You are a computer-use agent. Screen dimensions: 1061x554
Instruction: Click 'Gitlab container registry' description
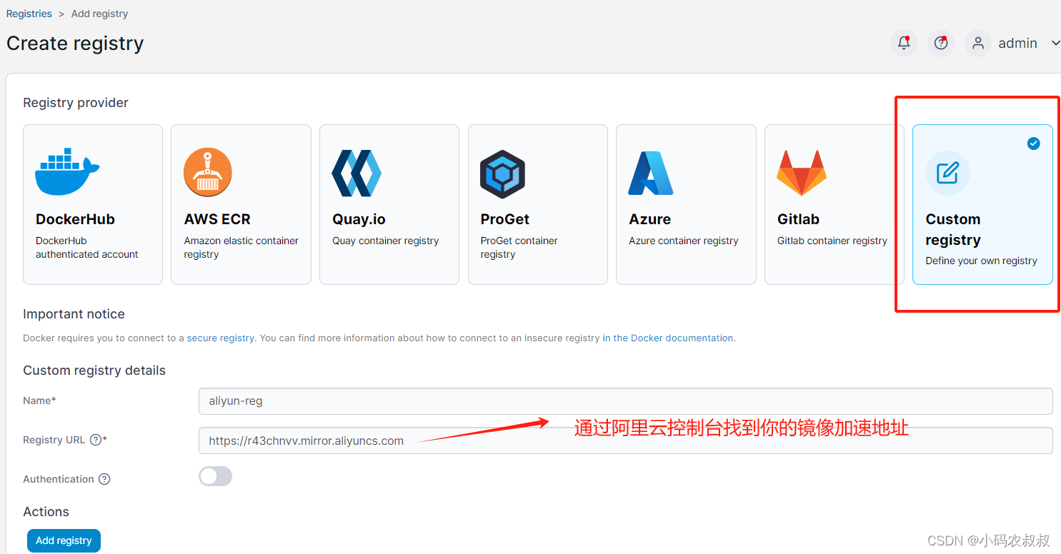point(832,241)
